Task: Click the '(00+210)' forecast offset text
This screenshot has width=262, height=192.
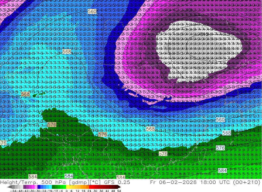Action: (x=247, y=182)
